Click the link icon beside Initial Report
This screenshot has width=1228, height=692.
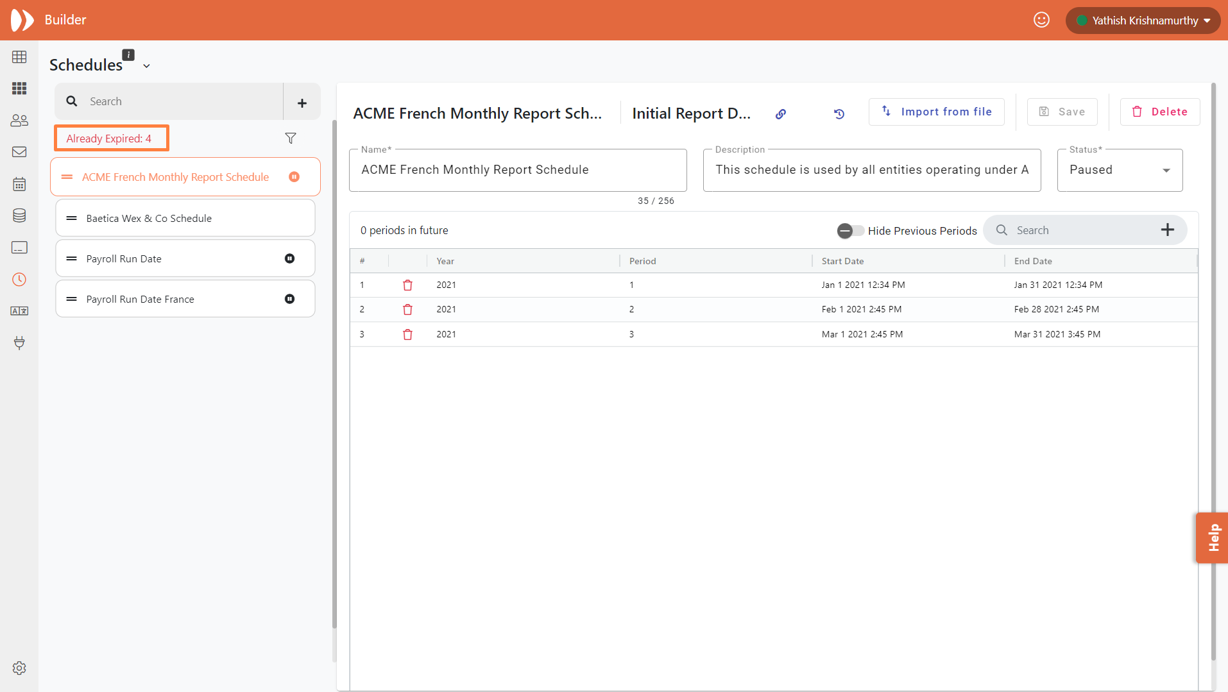[x=780, y=114]
